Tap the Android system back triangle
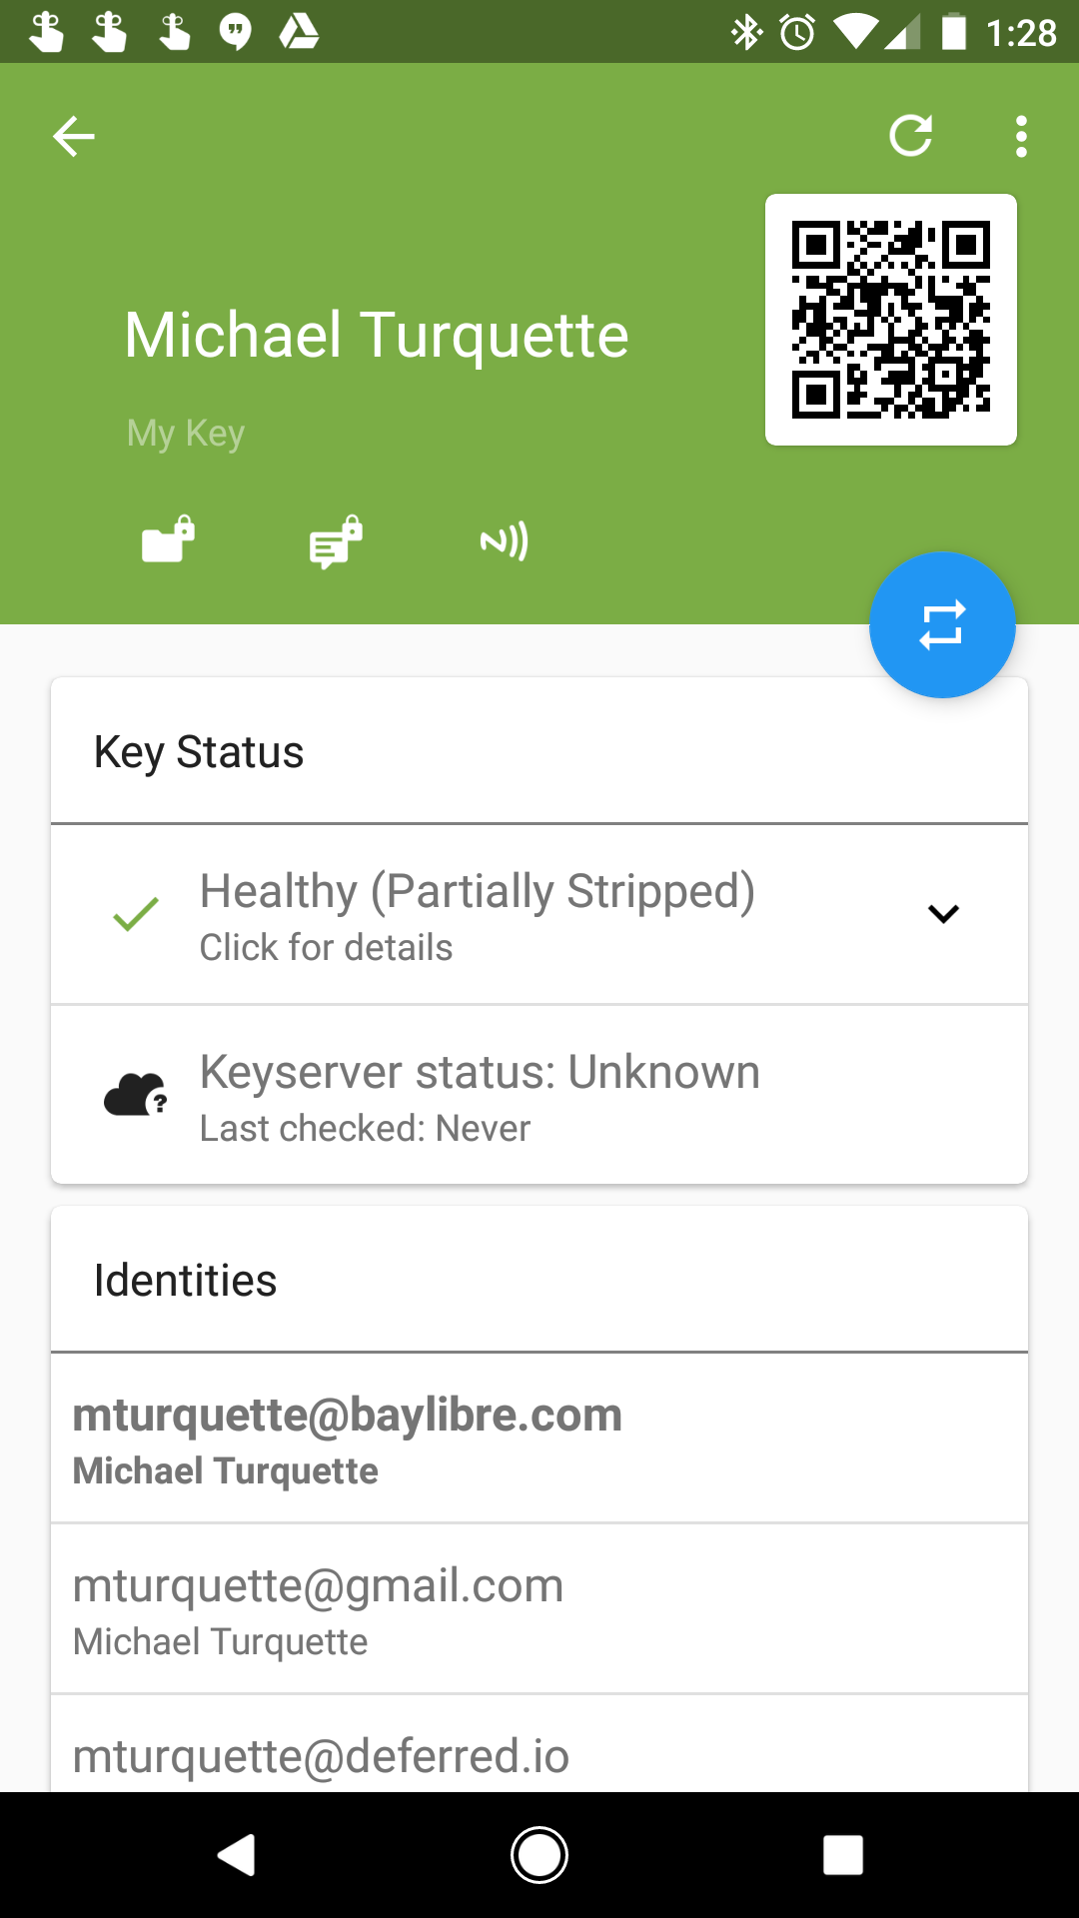 click(237, 1855)
